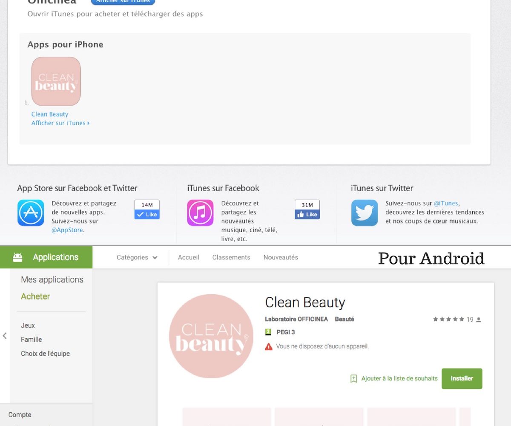Viewport: 511px width, 426px height.
Task: Click the red warning triangle icon
Action: 268,347
